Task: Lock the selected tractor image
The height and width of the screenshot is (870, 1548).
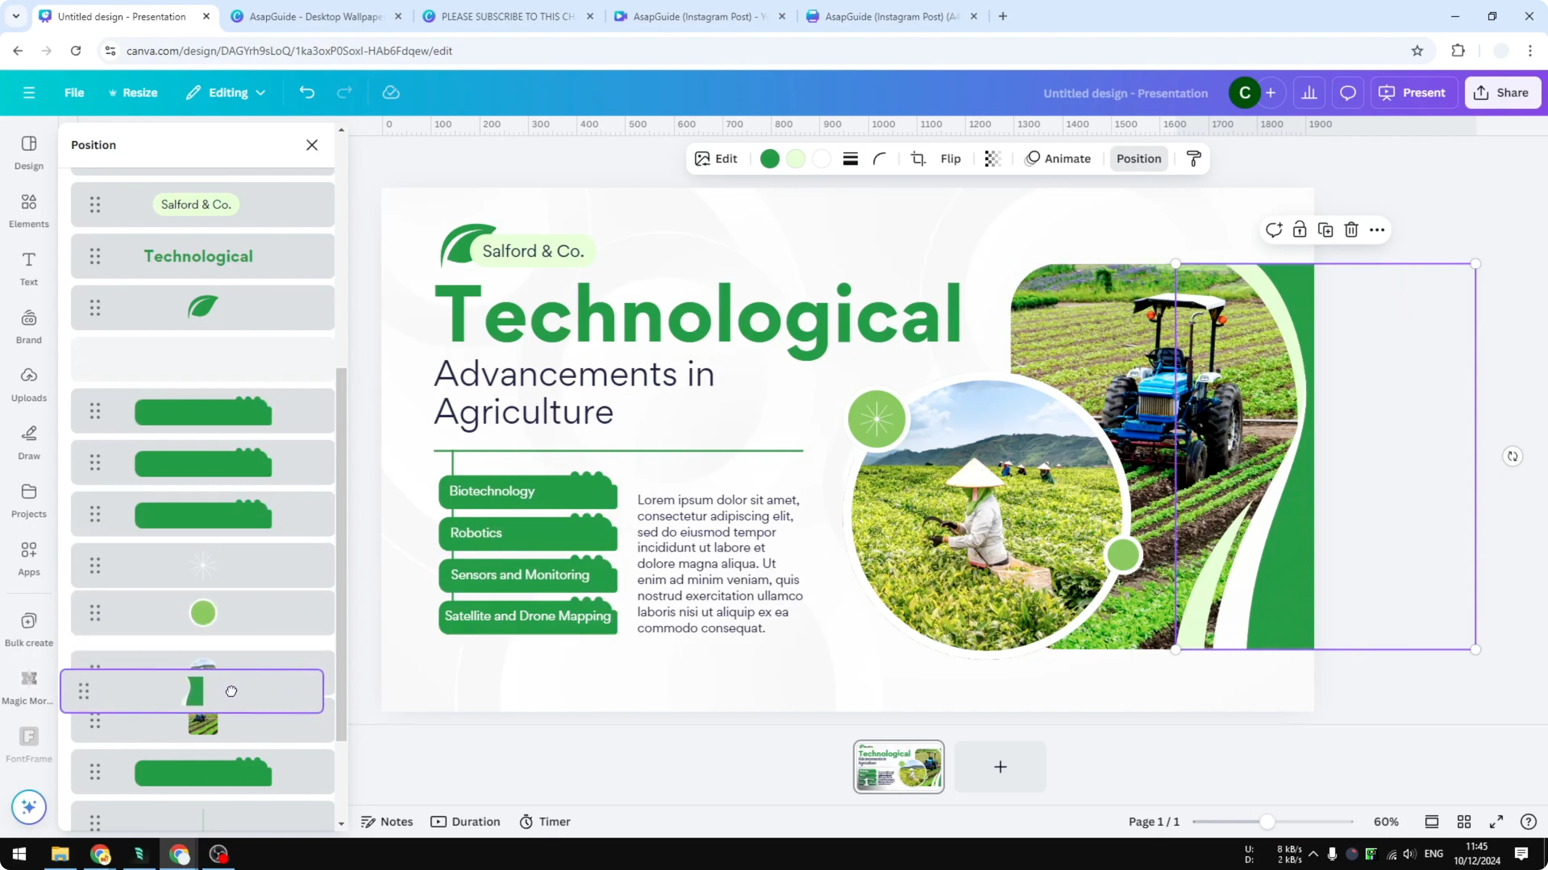Action: coord(1300,229)
